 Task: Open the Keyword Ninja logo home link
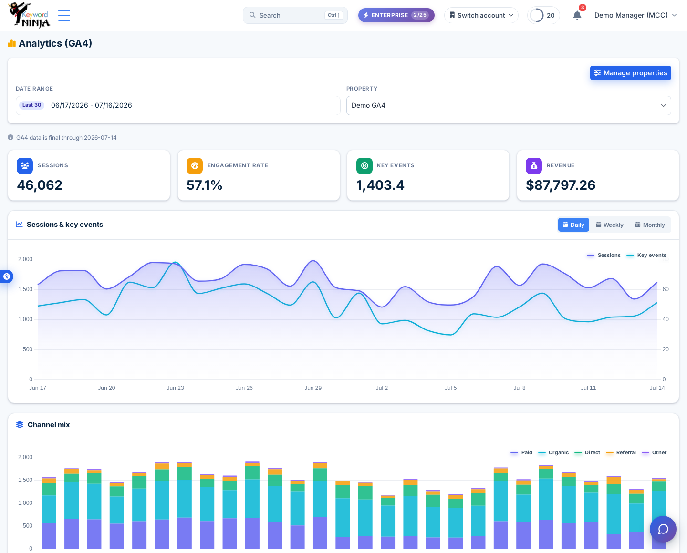click(30, 15)
